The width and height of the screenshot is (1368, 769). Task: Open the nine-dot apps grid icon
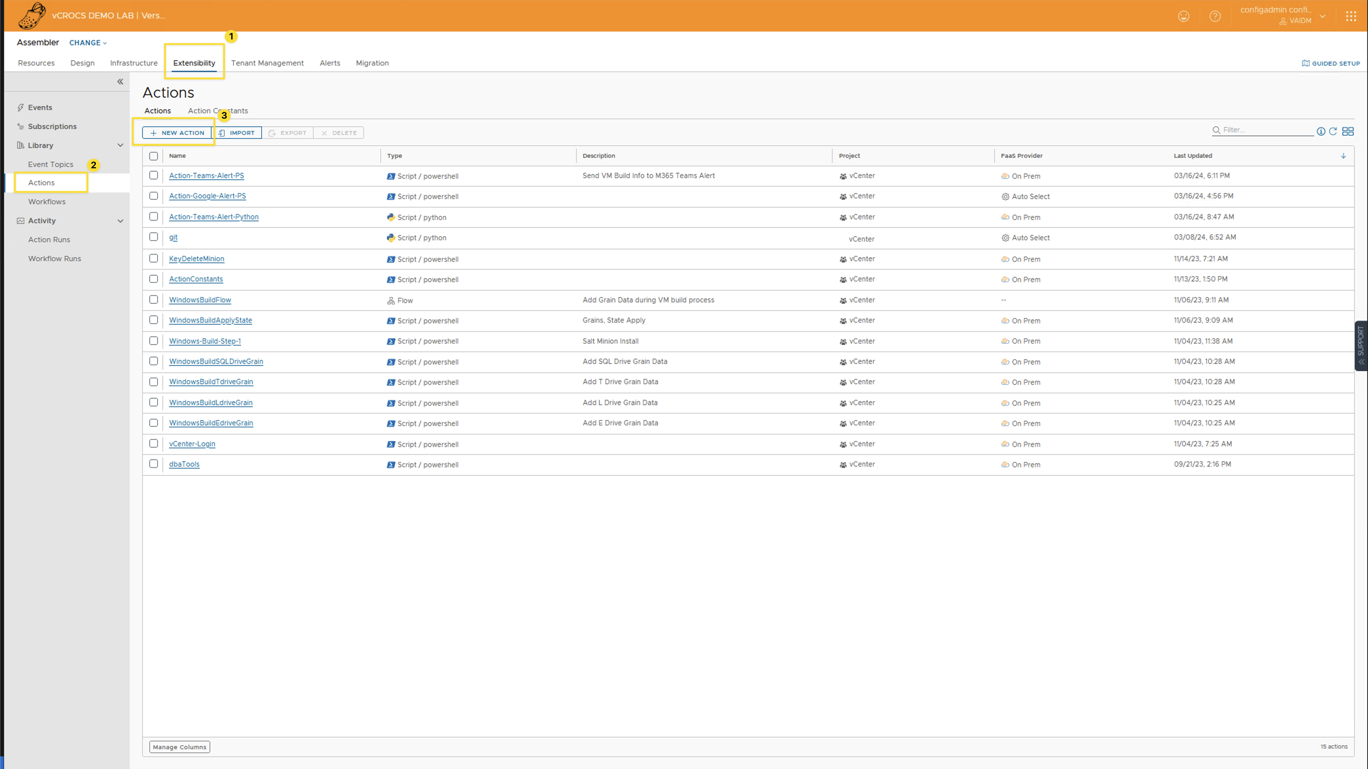[x=1350, y=16]
